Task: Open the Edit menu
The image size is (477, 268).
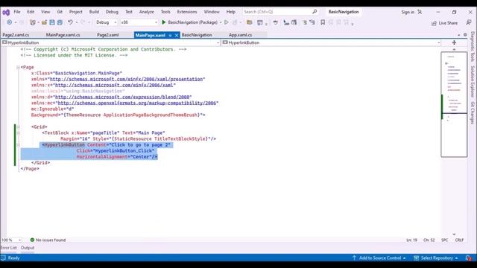Action: [31, 12]
